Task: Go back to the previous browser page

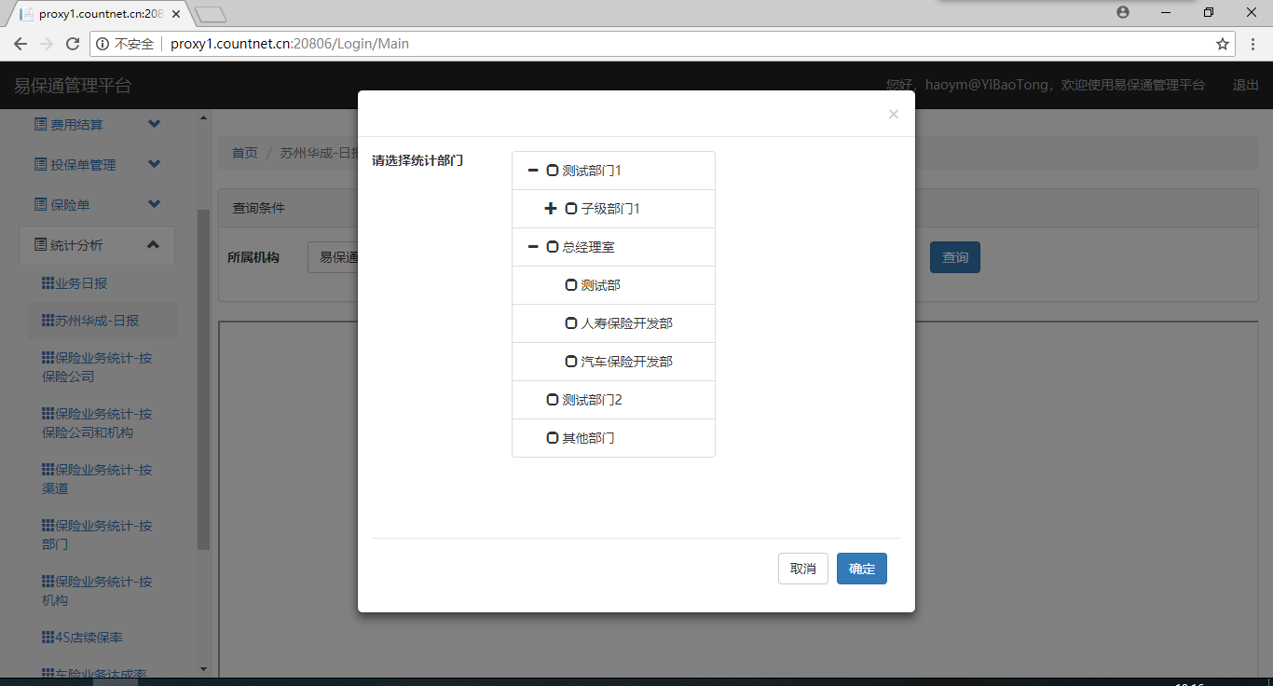Action: pyautogui.click(x=21, y=44)
